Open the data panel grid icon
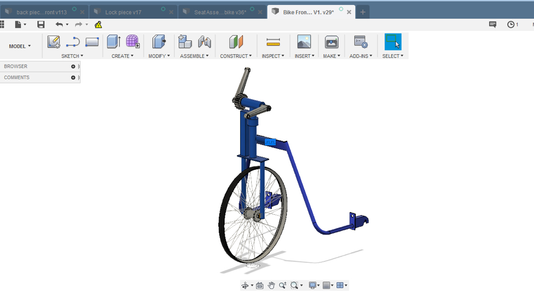Viewport: 534px width, 292px height. [2, 25]
